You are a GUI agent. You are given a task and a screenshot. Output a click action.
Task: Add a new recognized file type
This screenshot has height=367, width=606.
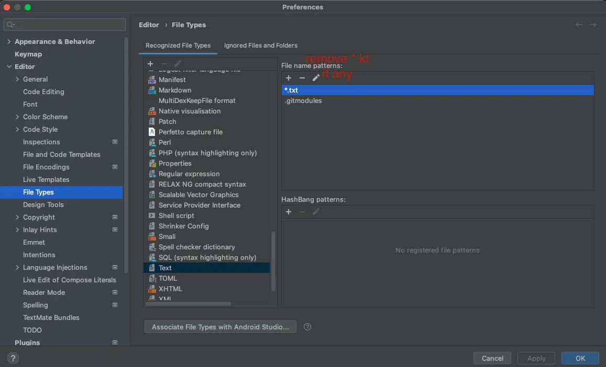click(x=150, y=64)
